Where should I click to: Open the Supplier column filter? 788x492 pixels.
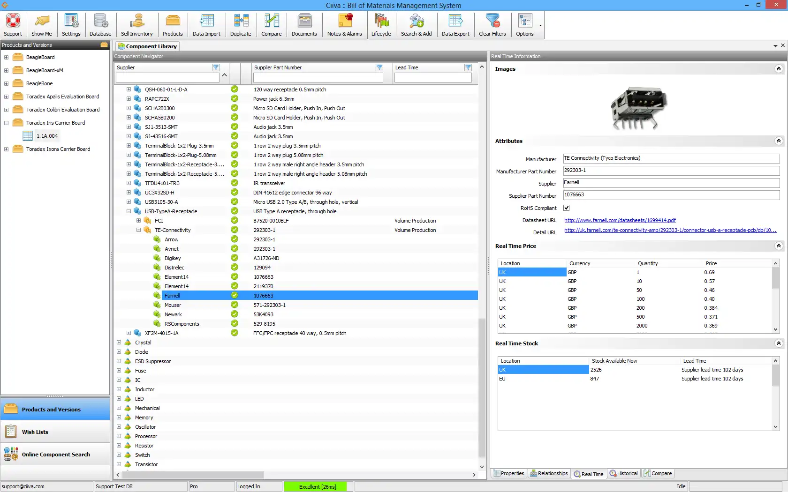[216, 67]
